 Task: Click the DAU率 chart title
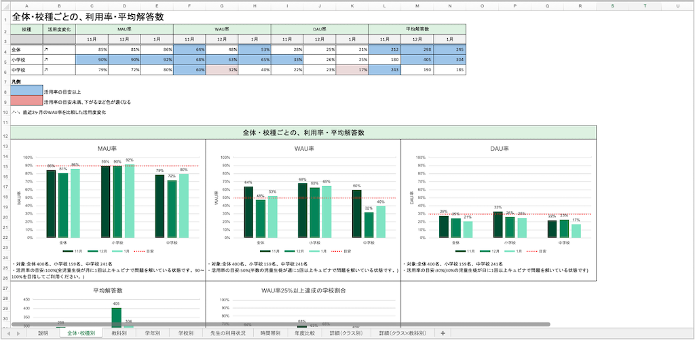tap(500, 149)
